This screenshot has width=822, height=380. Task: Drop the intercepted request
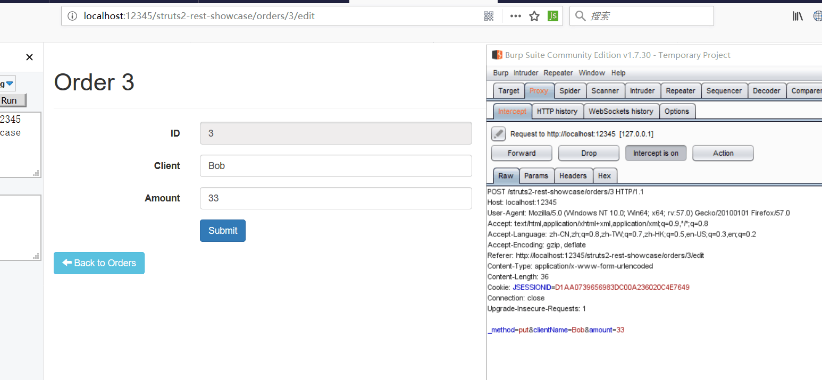(589, 153)
